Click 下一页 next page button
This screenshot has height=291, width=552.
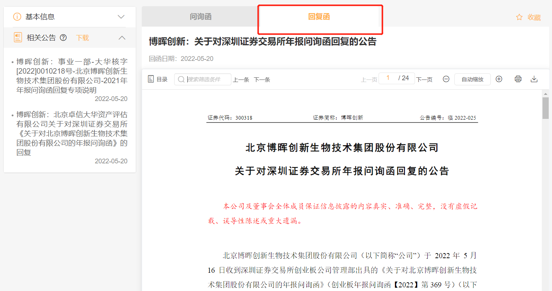pyautogui.click(x=424, y=79)
